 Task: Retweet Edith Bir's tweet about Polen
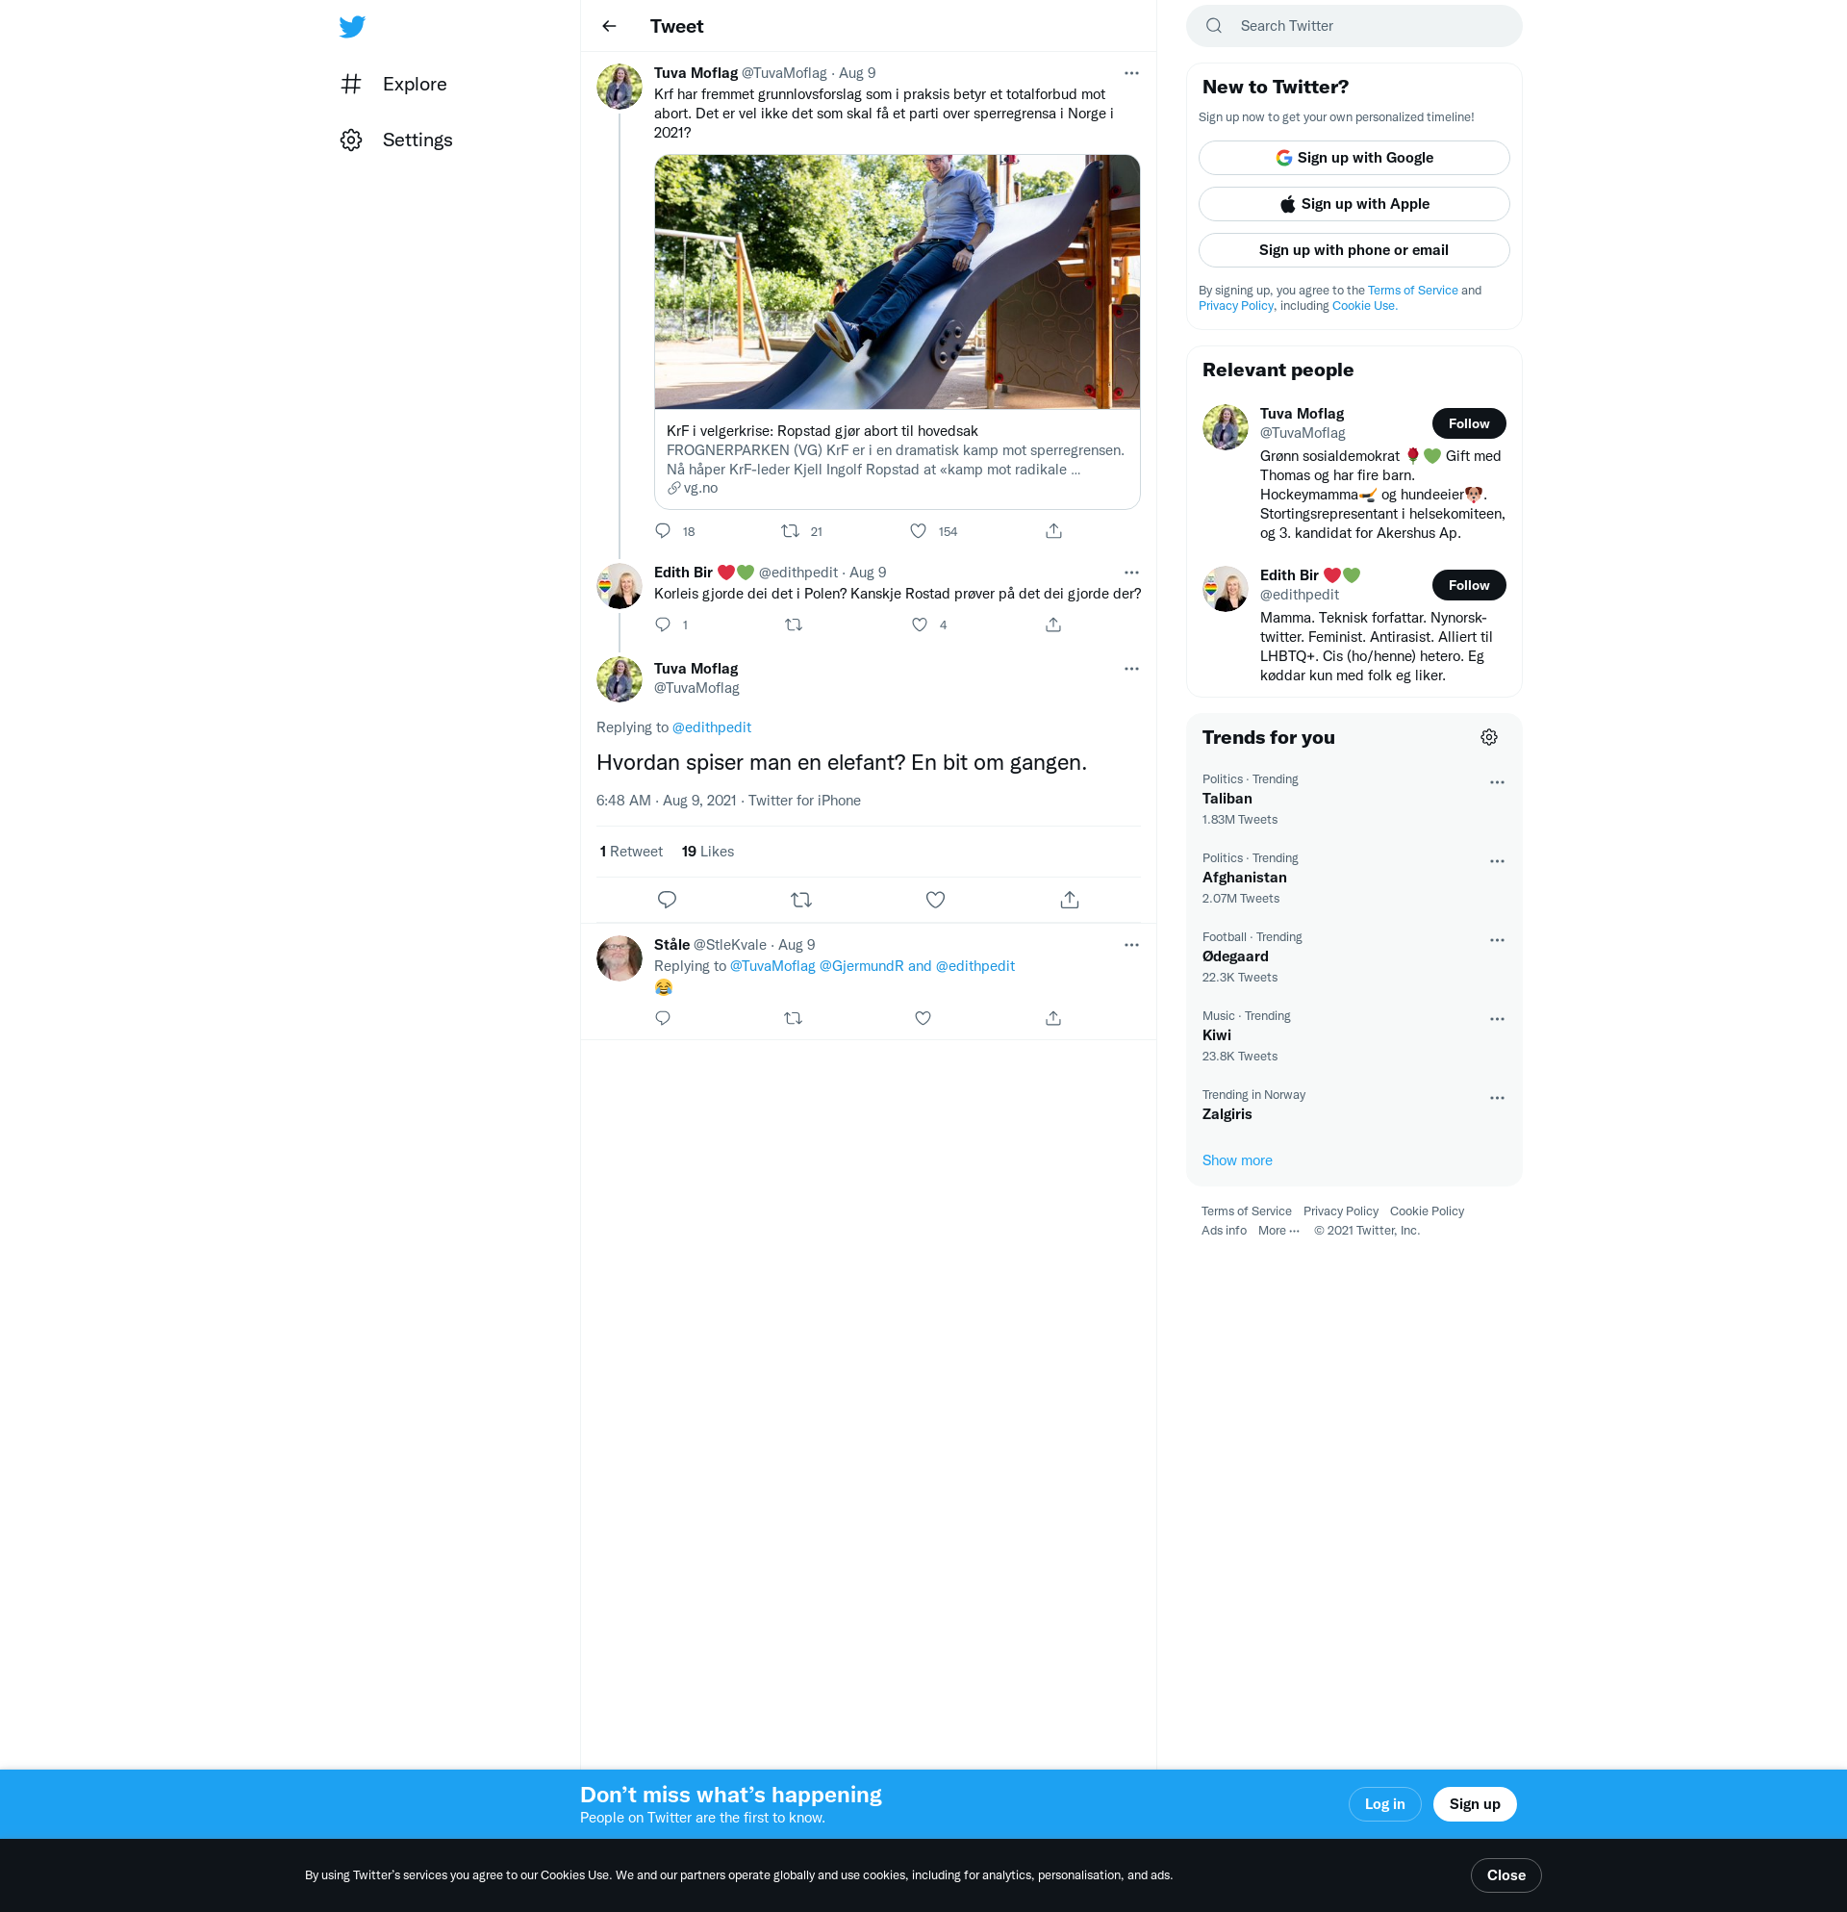pos(794,625)
